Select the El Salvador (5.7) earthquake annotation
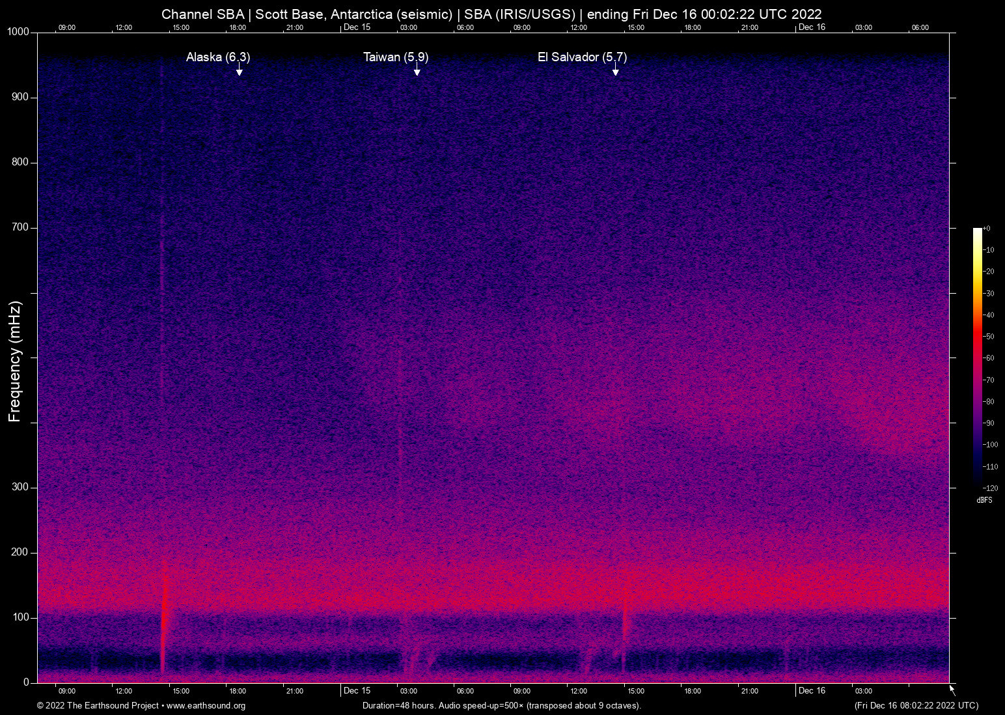 582,57
